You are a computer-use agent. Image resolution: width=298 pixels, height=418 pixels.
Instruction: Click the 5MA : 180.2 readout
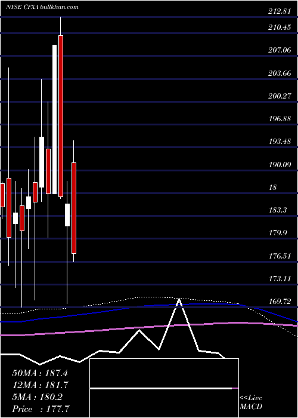point(37,397)
